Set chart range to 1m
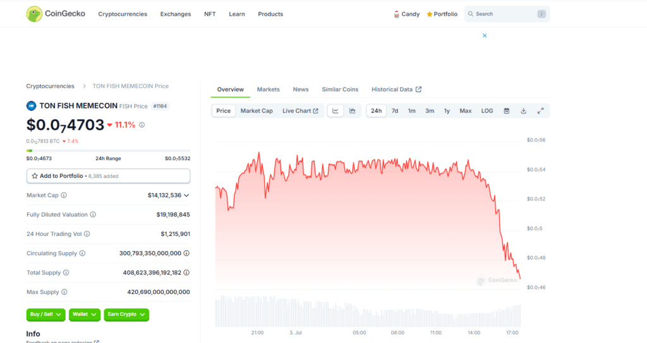 (x=412, y=111)
